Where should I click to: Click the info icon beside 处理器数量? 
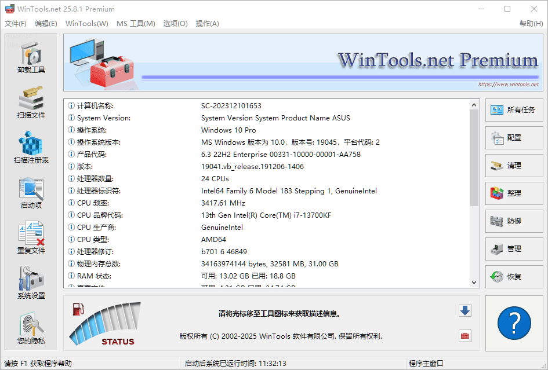click(x=71, y=178)
